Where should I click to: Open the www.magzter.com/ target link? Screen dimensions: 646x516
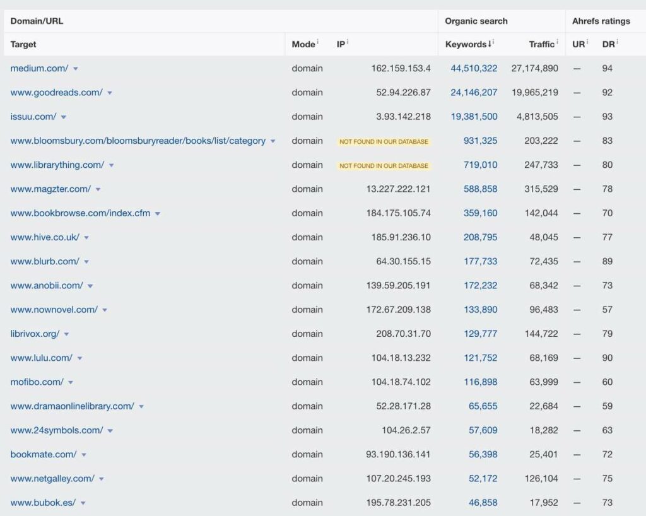50,189
